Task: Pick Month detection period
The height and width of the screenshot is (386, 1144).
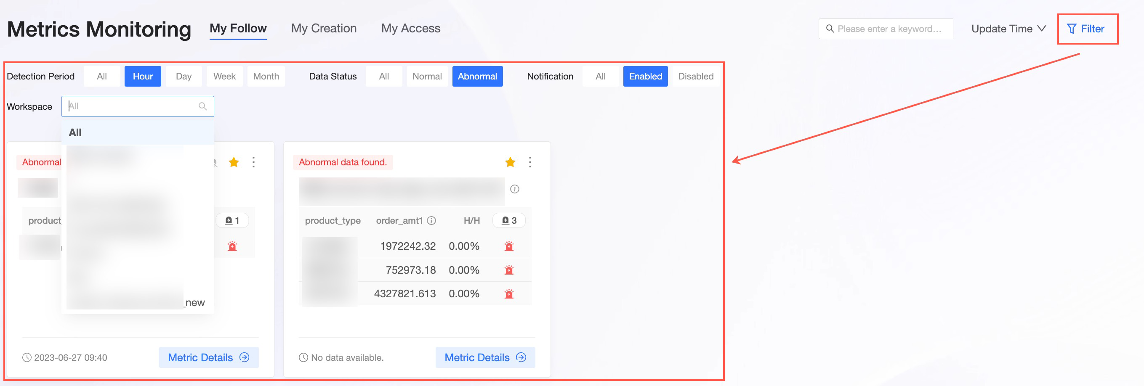Action: (x=266, y=76)
